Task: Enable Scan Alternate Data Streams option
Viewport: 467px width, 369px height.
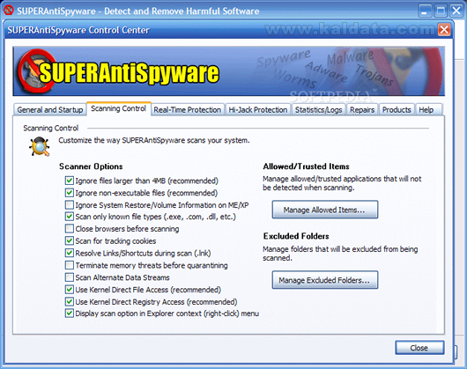Action: point(69,277)
